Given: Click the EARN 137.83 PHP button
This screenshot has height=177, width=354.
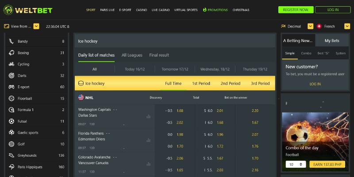Looking at the screenshot, I should click(327, 164).
